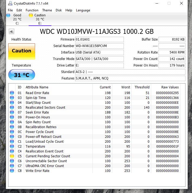The image size is (192, 193).
Task: Click the Power On Hours value
Action: pos(172,65)
